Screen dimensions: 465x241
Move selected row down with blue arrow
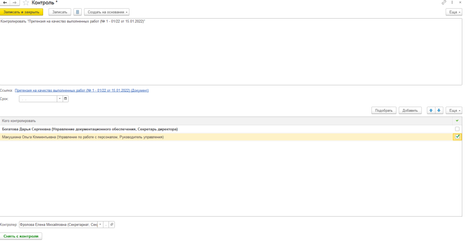439,110
